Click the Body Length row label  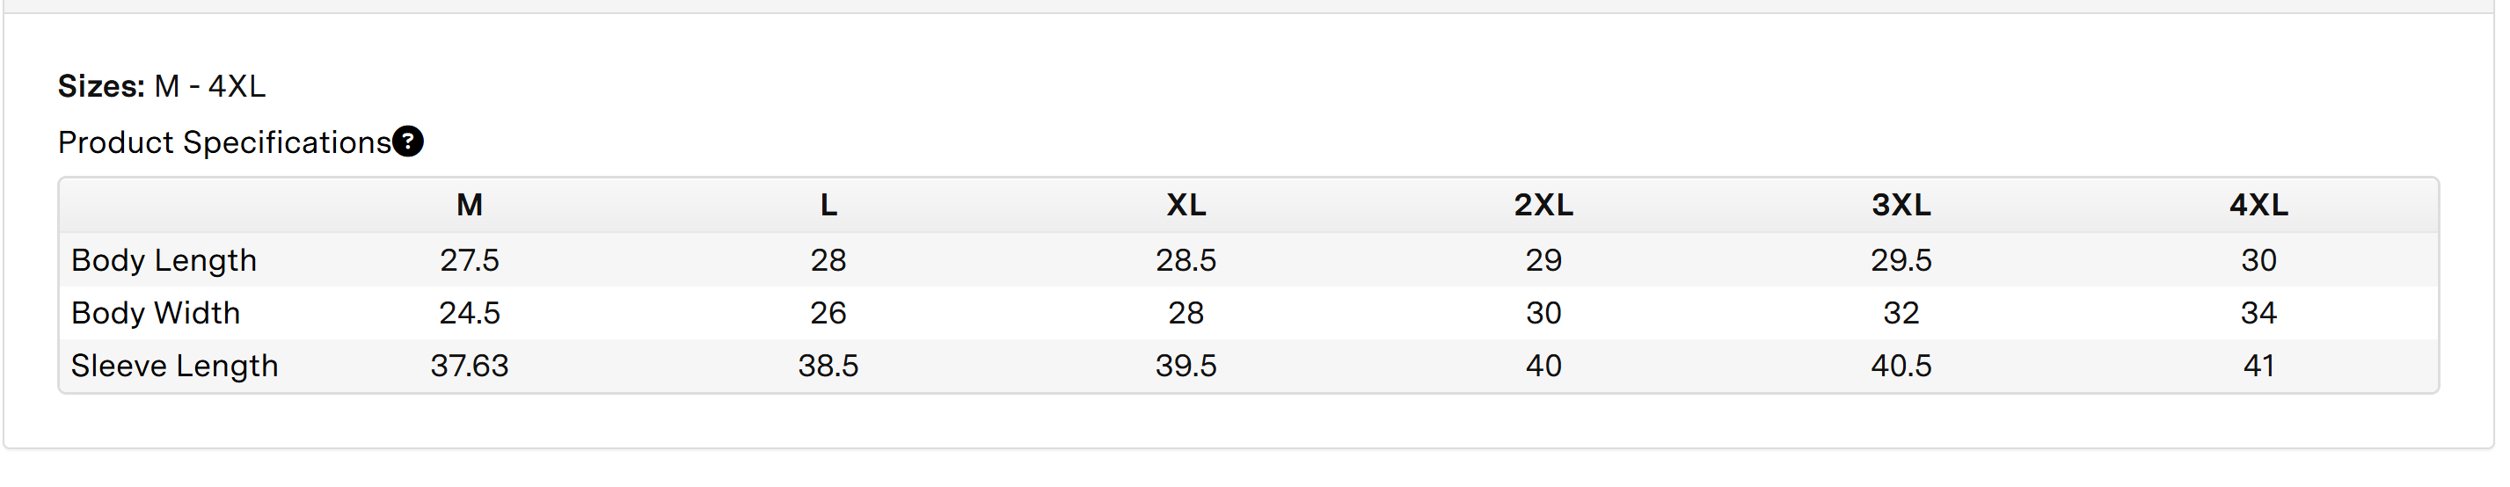pyautogui.click(x=164, y=260)
